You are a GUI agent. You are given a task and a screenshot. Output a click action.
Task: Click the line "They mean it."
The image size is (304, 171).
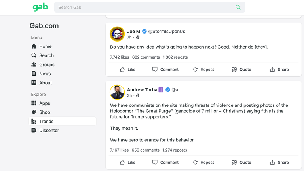coord(124,128)
